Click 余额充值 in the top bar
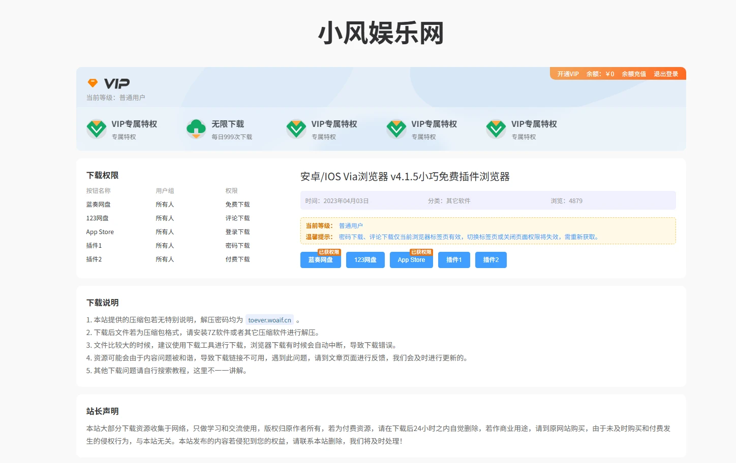The width and height of the screenshot is (736, 463). pos(634,74)
